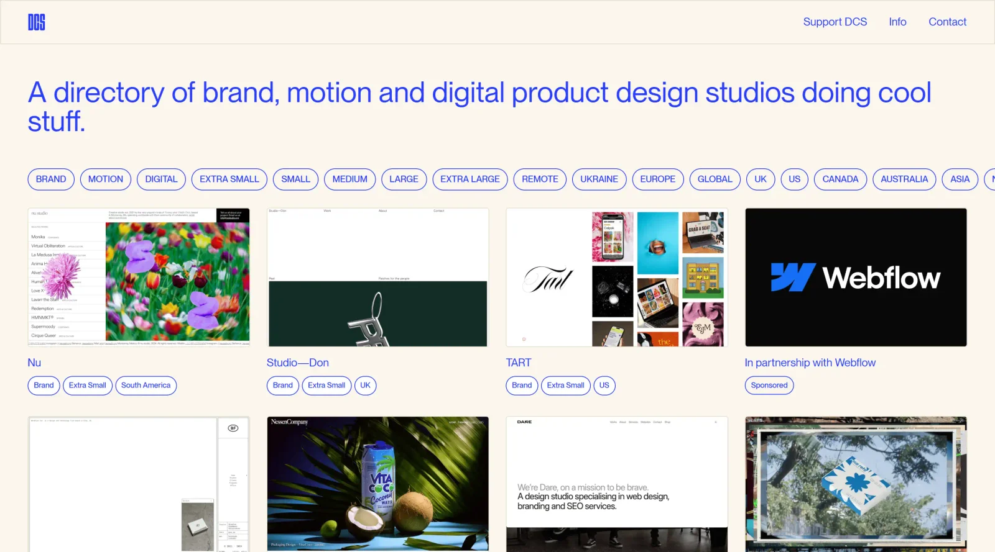
Task: Click the Brand tag under Studio—Don
Action: click(282, 385)
